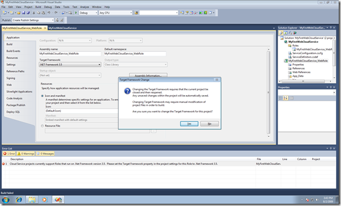Click the Redo arrow icon

[56, 13]
